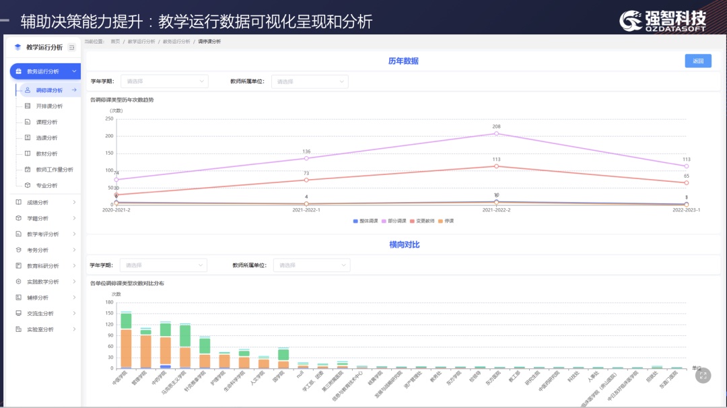Image resolution: width=727 pixels, height=408 pixels.
Task: Expand the 实验室分析 chevron
Action: (74, 329)
